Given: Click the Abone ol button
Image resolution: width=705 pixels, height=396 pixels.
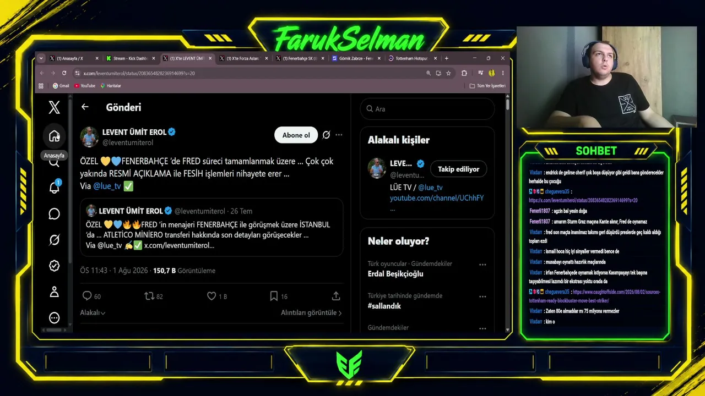Looking at the screenshot, I should click(296, 135).
